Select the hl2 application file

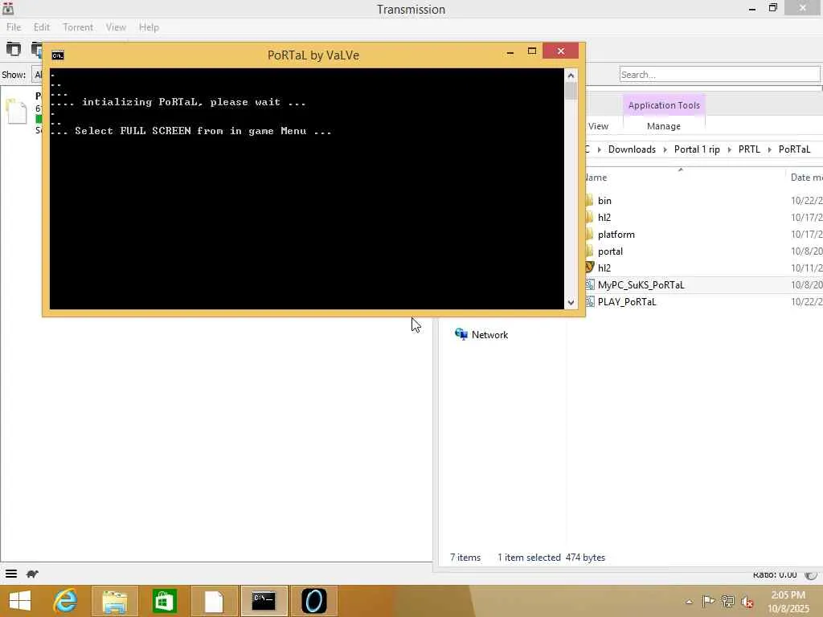[x=604, y=268]
